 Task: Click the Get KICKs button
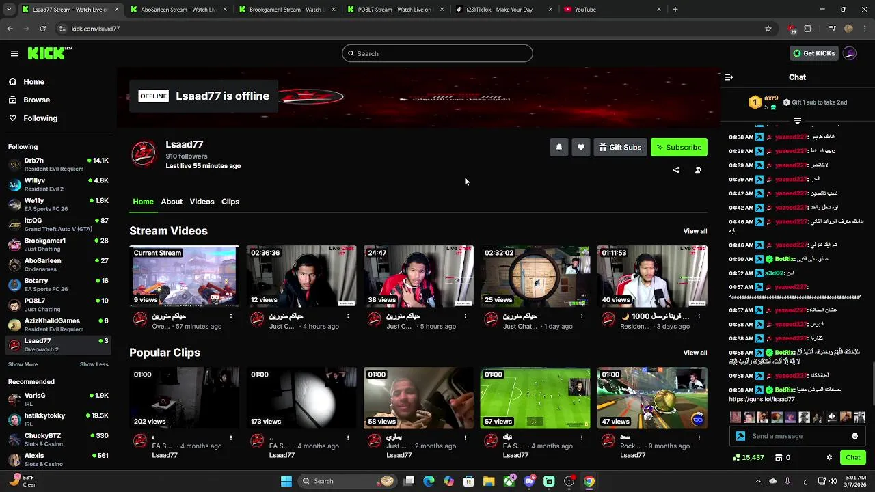813,53
